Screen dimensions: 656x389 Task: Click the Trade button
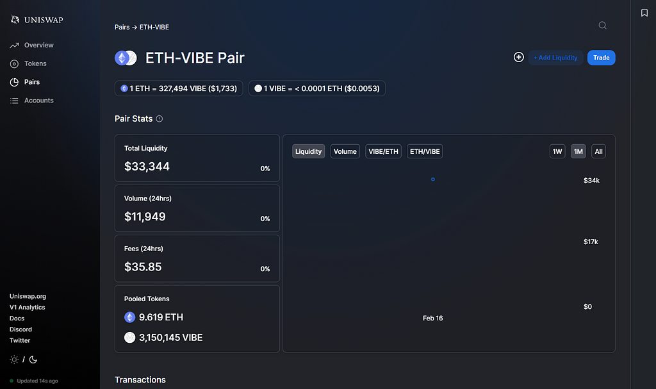click(601, 58)
